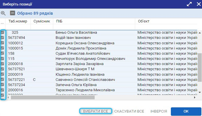Toggle checkbox for Водій Іван Іванович
The image size is (202, 116).
point(3,38)
